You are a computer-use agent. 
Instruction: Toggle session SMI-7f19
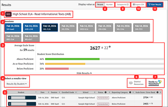tap(141, 27)
